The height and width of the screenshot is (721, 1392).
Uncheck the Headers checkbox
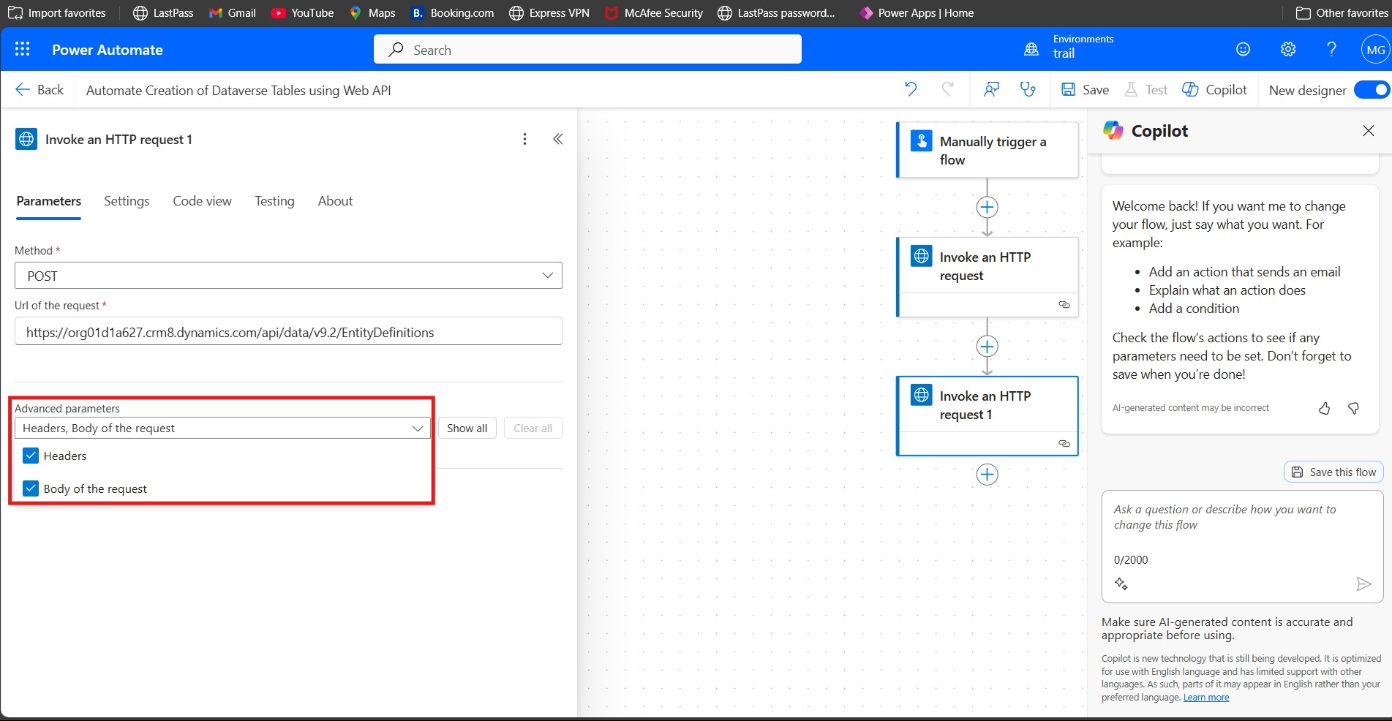pos(31,456)
